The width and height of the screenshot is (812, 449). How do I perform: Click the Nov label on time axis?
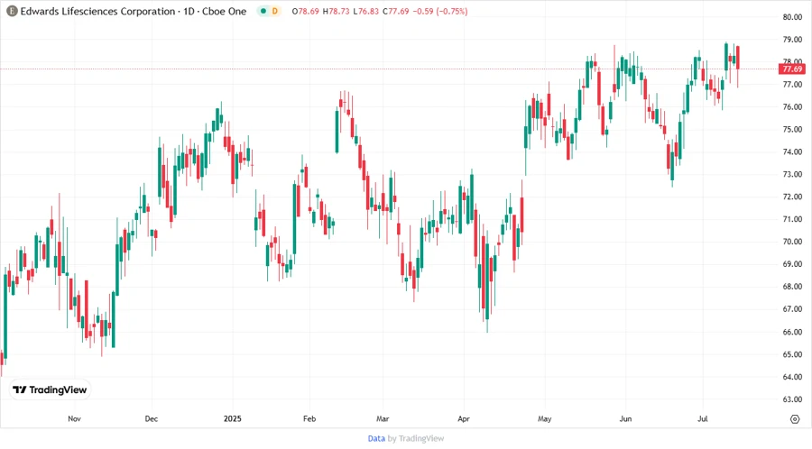pyautogui.click(x=74, y=419)
